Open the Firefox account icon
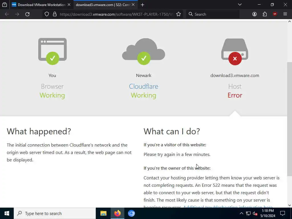 254,14
